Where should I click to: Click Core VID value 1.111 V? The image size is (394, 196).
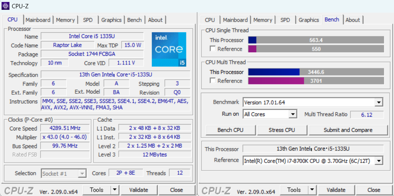pyautogui.click(x=126, y=63)
